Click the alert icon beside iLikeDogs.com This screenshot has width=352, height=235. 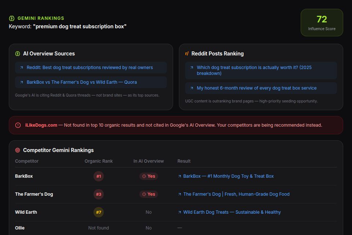(18, 125)
